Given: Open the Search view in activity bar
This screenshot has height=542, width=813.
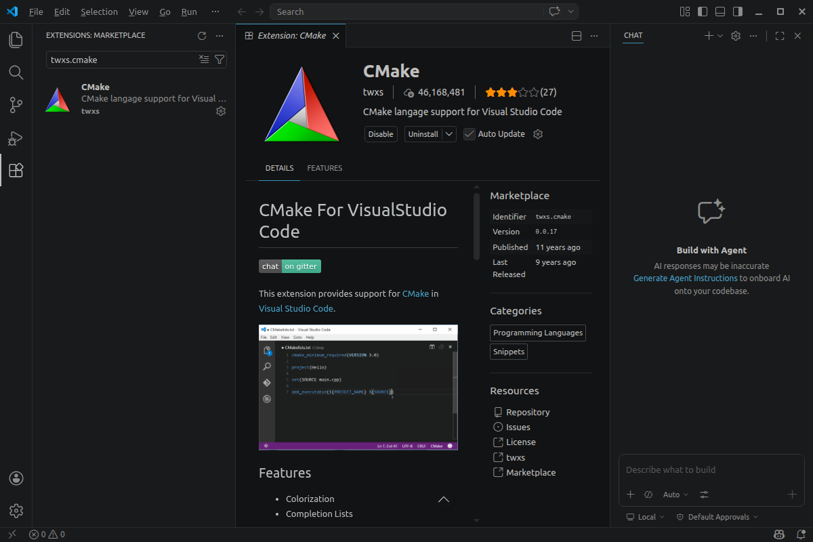Looking at the screenshot, I should tap(16, 72).
